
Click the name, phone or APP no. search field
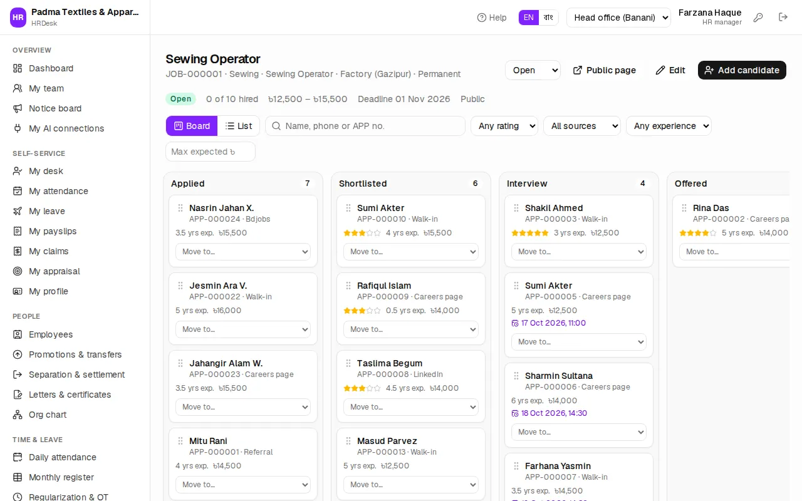[365, 126]
